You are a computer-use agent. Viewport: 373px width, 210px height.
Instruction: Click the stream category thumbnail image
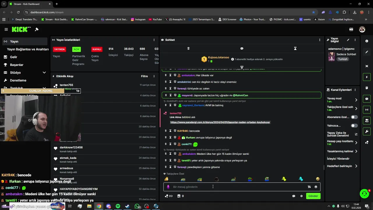(331, 57)
